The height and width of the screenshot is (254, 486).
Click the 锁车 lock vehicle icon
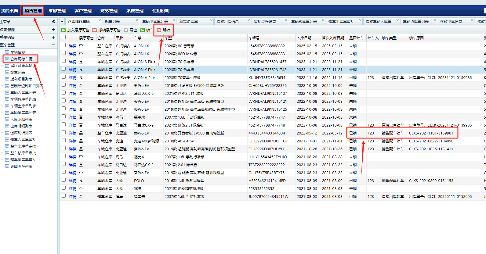[x=143, y=30]
